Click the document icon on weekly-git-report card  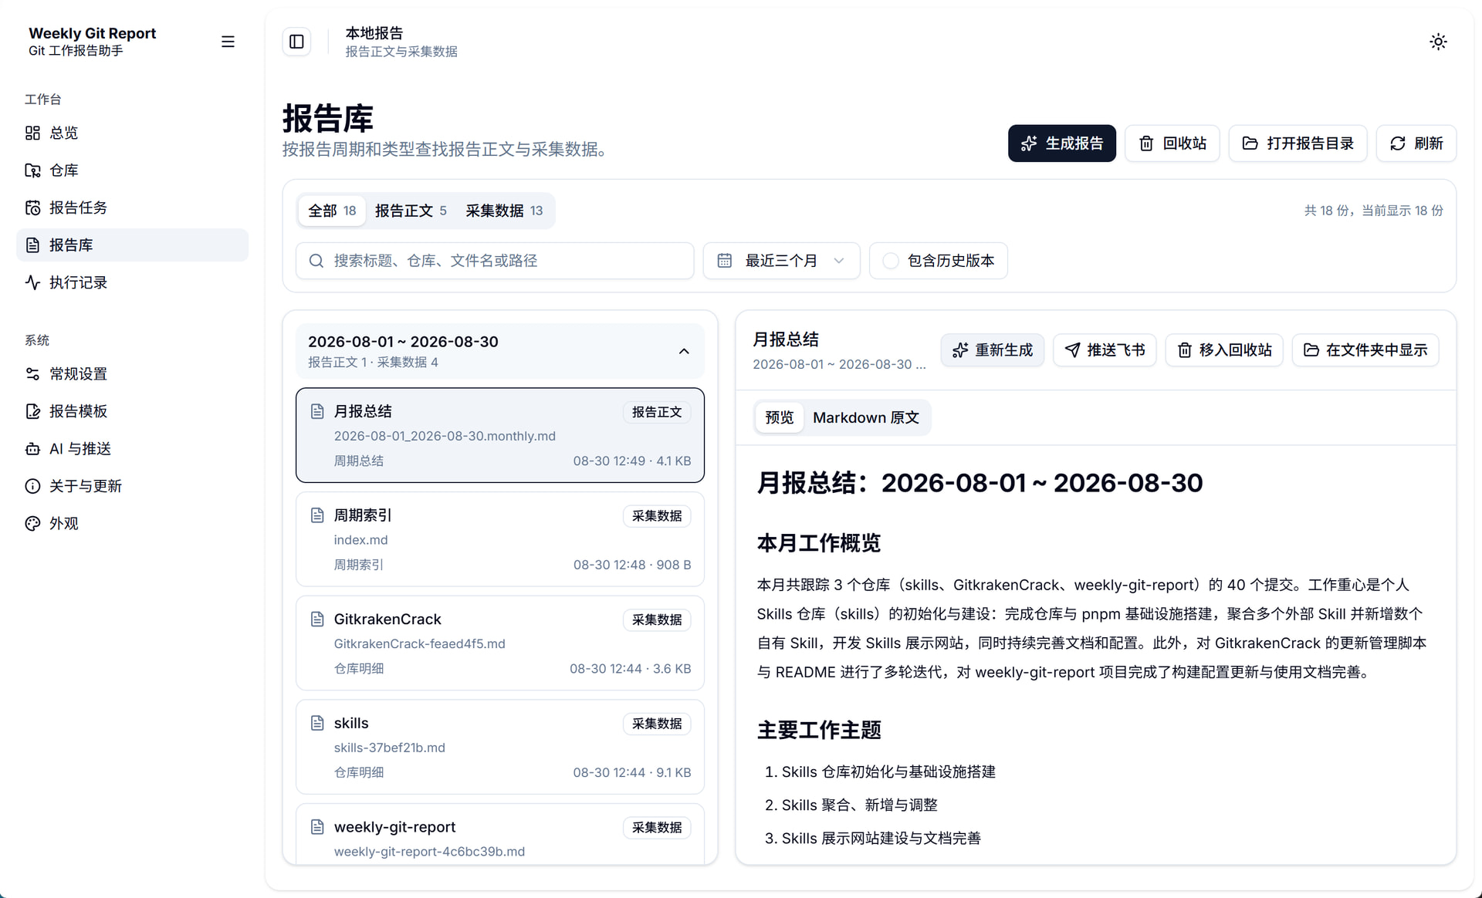(x=316, y=827)
